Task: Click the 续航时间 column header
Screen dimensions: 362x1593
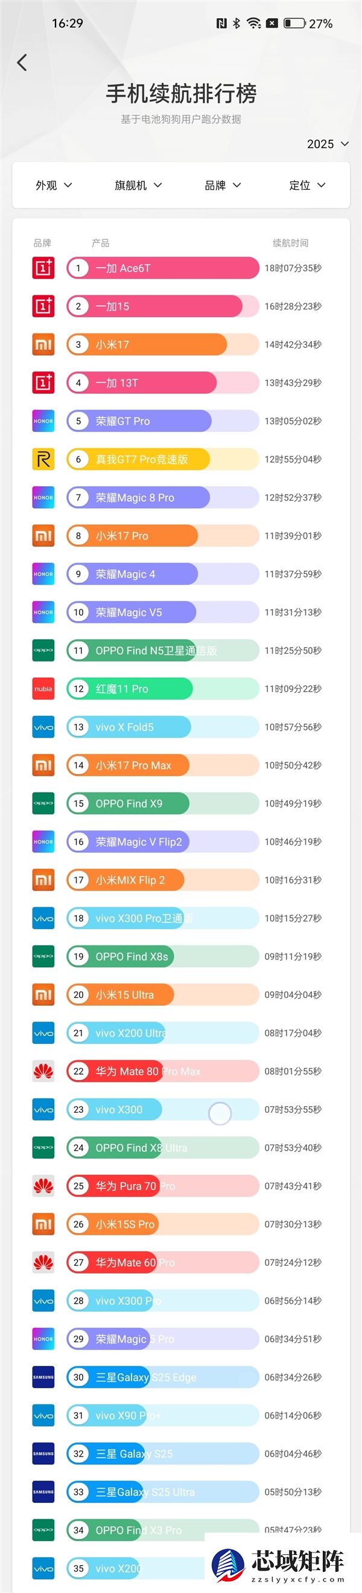Action: click(290, 243)
